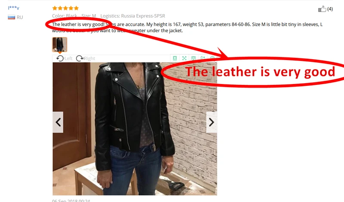Mark review helpful with thumbs-up icon
The height and width of the screenshot is (202, 344).
tap(322, 9)
